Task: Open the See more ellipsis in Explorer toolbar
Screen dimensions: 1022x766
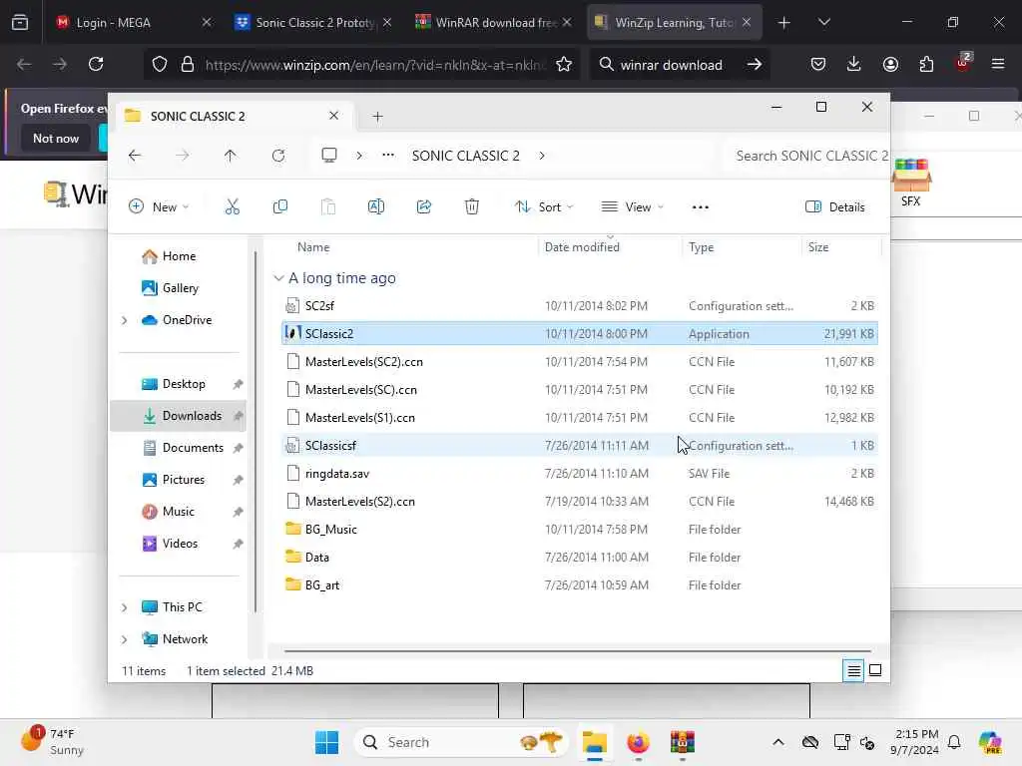Action: [x=700, y=207]
